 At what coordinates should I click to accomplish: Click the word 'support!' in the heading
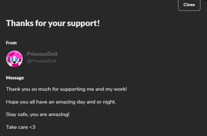(83, 24)
